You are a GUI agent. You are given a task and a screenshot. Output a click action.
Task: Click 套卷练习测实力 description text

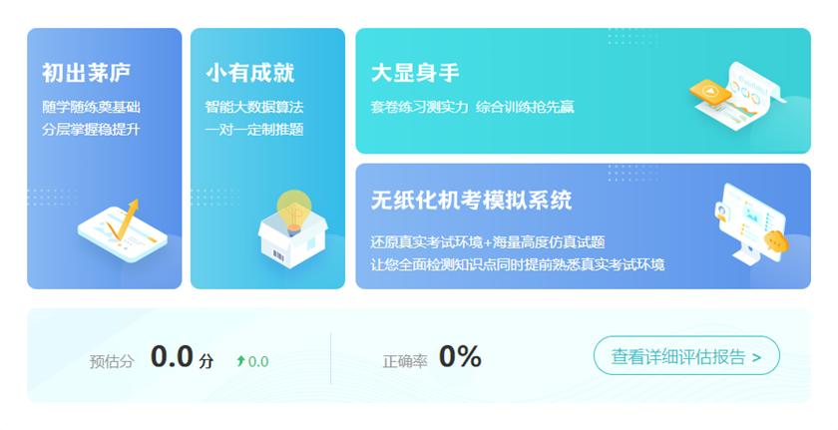pyautogui.click(x=419, y=107)
